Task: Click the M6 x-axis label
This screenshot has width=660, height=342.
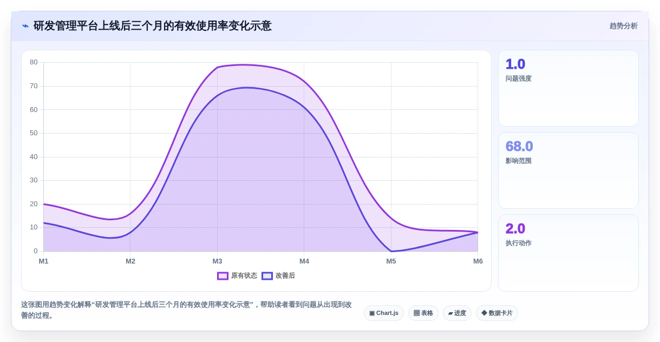Action: [478, 261]
